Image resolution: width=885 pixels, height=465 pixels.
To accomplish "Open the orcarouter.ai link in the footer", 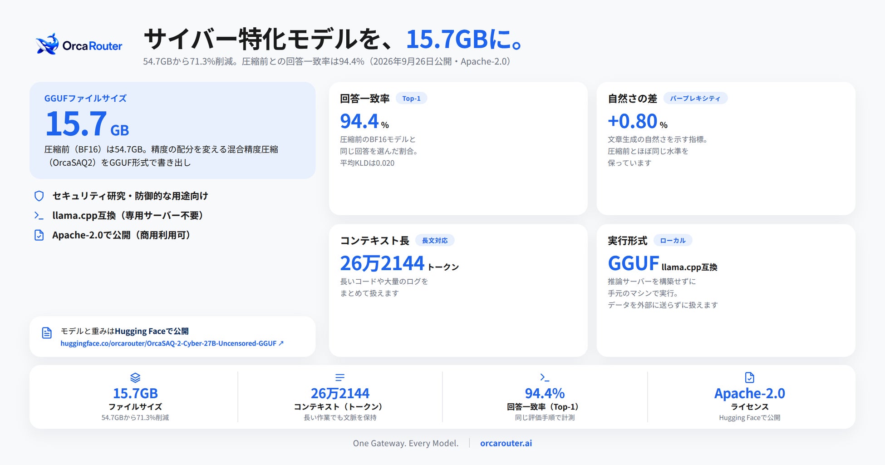I will click(506, 443).
